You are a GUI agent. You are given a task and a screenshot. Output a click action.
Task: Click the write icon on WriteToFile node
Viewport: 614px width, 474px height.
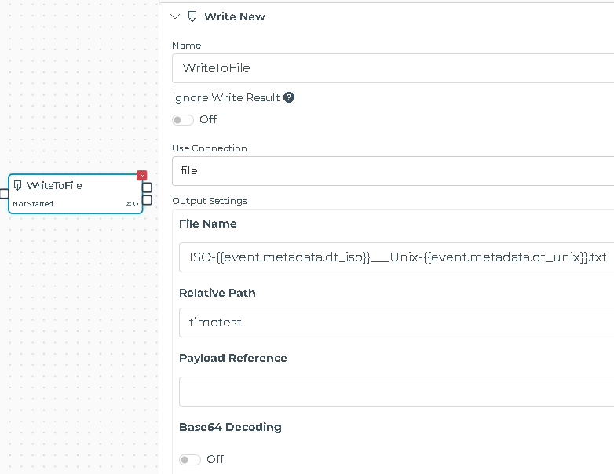(18, 186)
